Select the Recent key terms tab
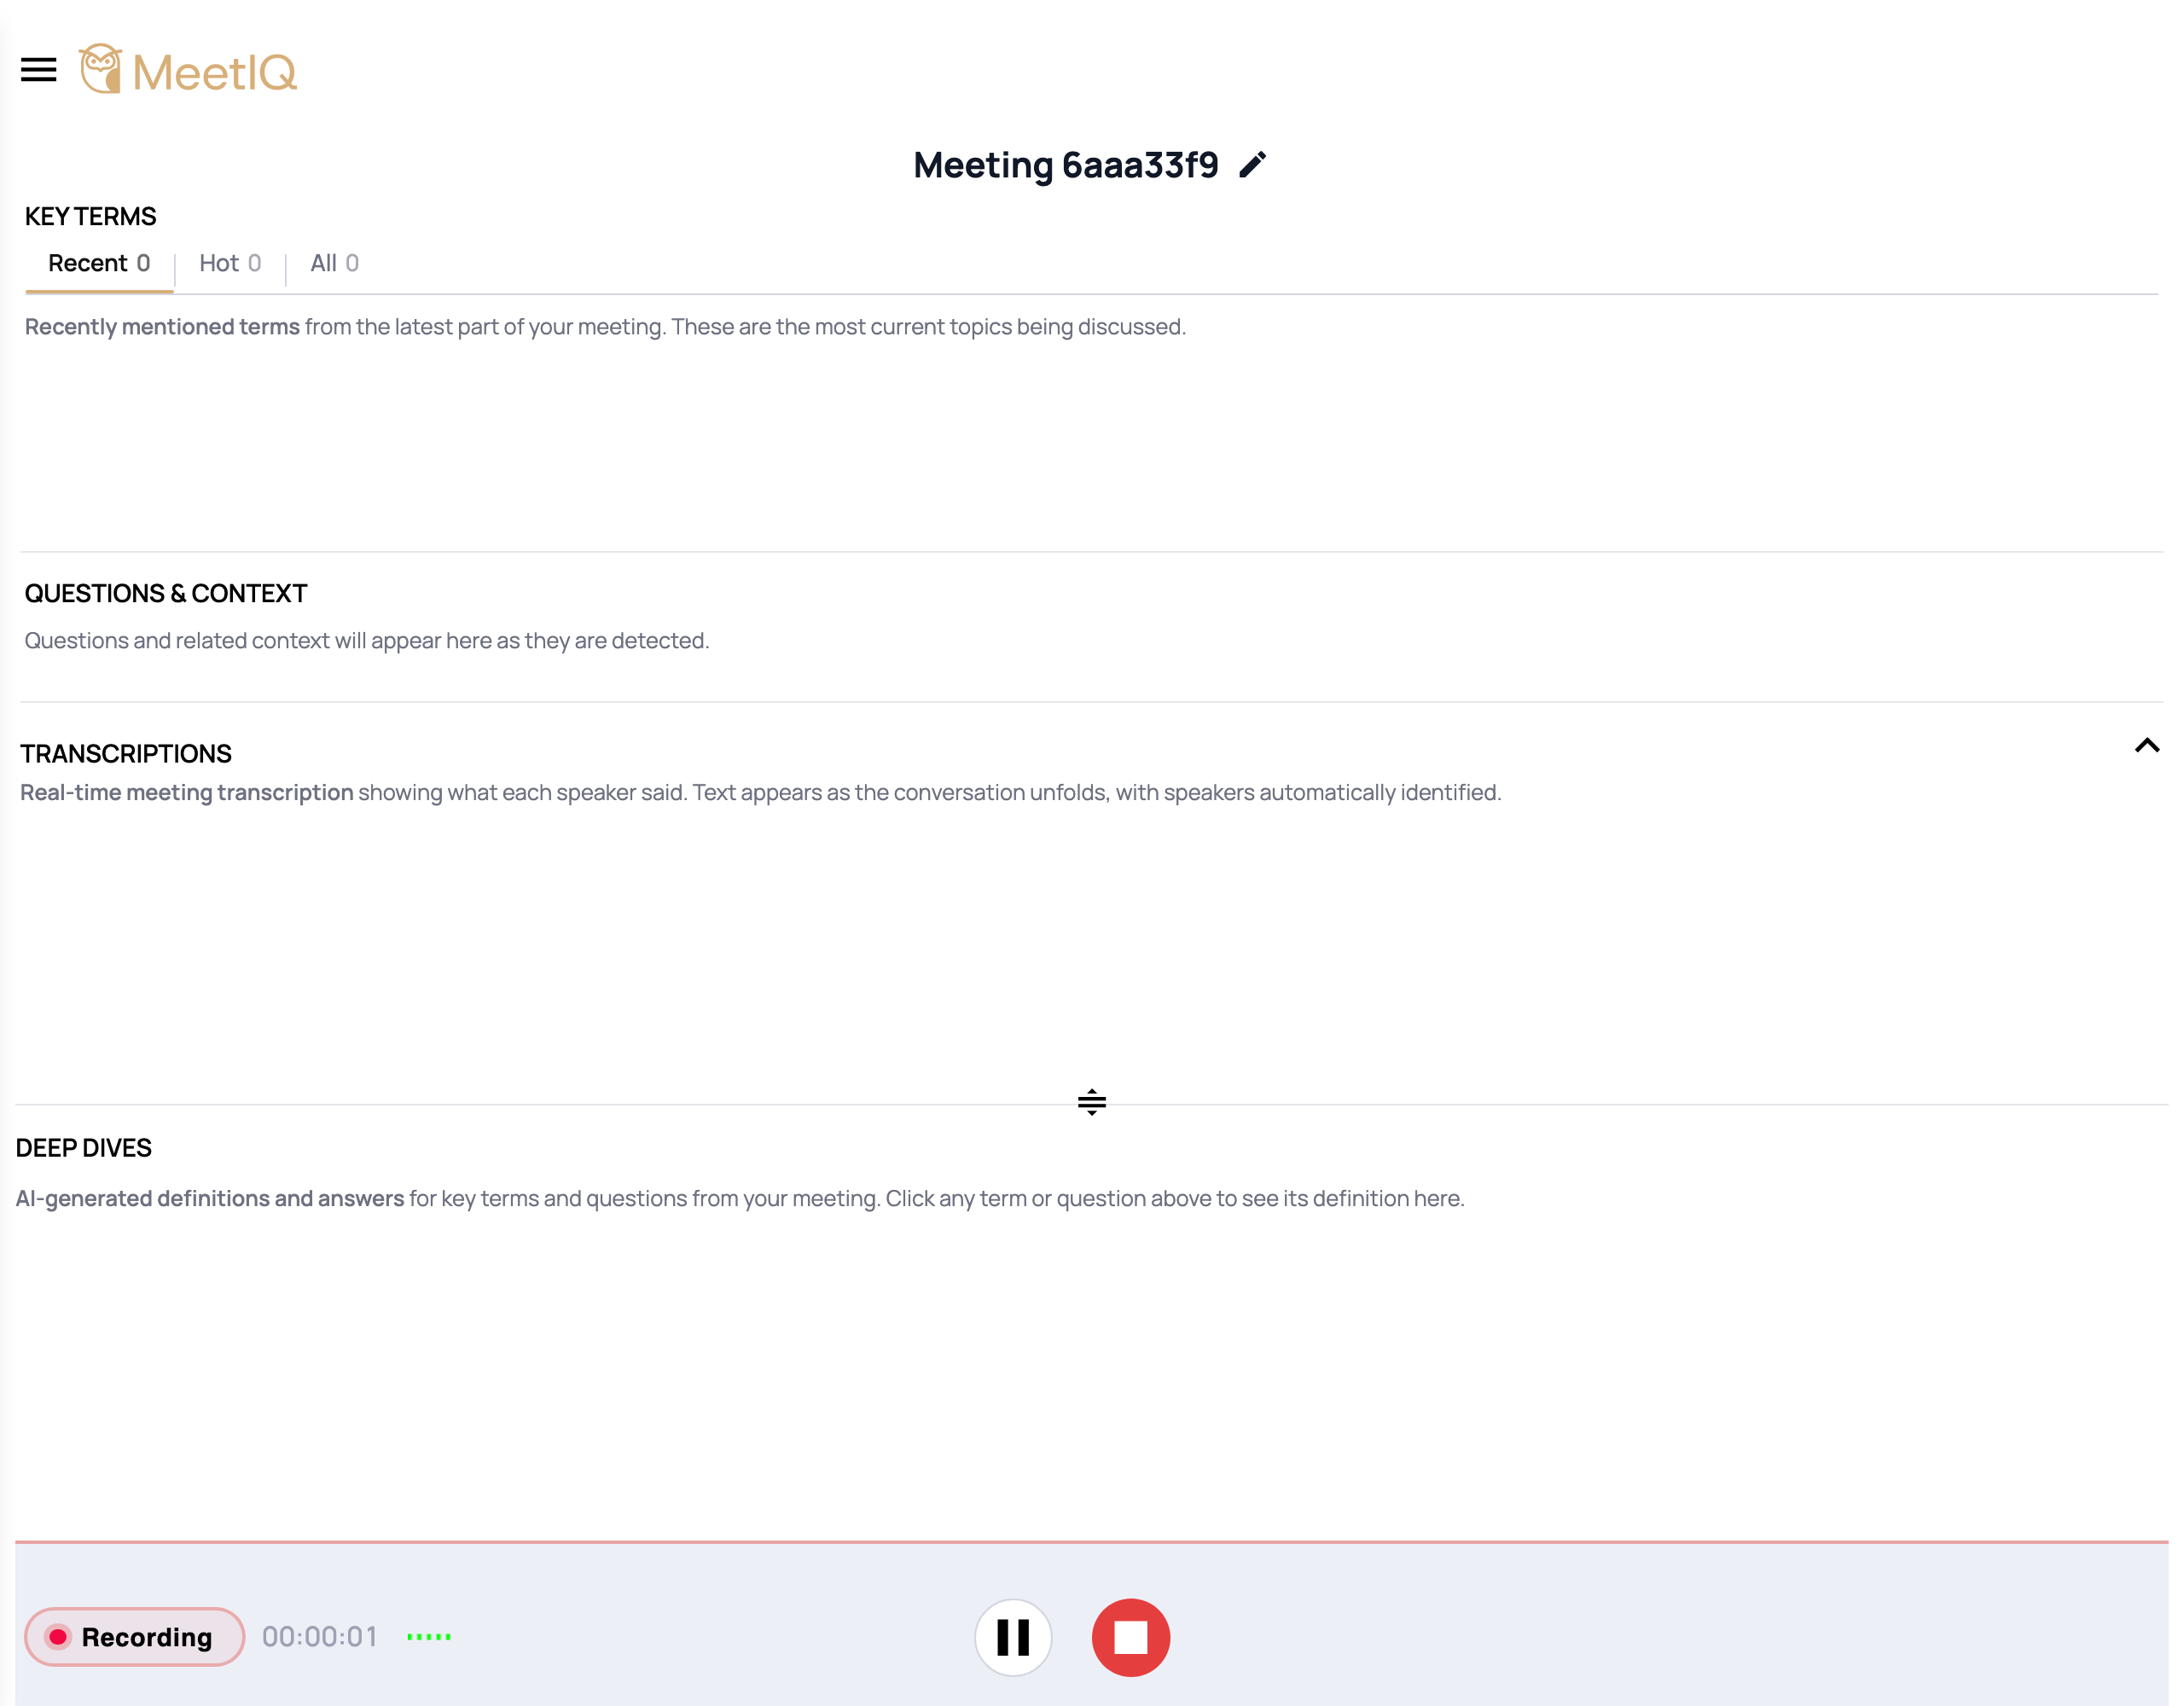 pyautogui.click(x=99, y=263)
